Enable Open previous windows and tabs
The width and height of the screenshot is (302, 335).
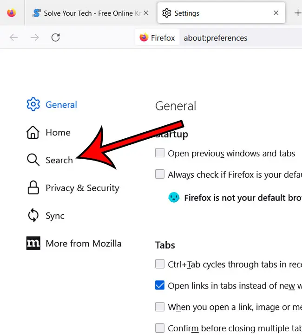[x=160, y=153]
